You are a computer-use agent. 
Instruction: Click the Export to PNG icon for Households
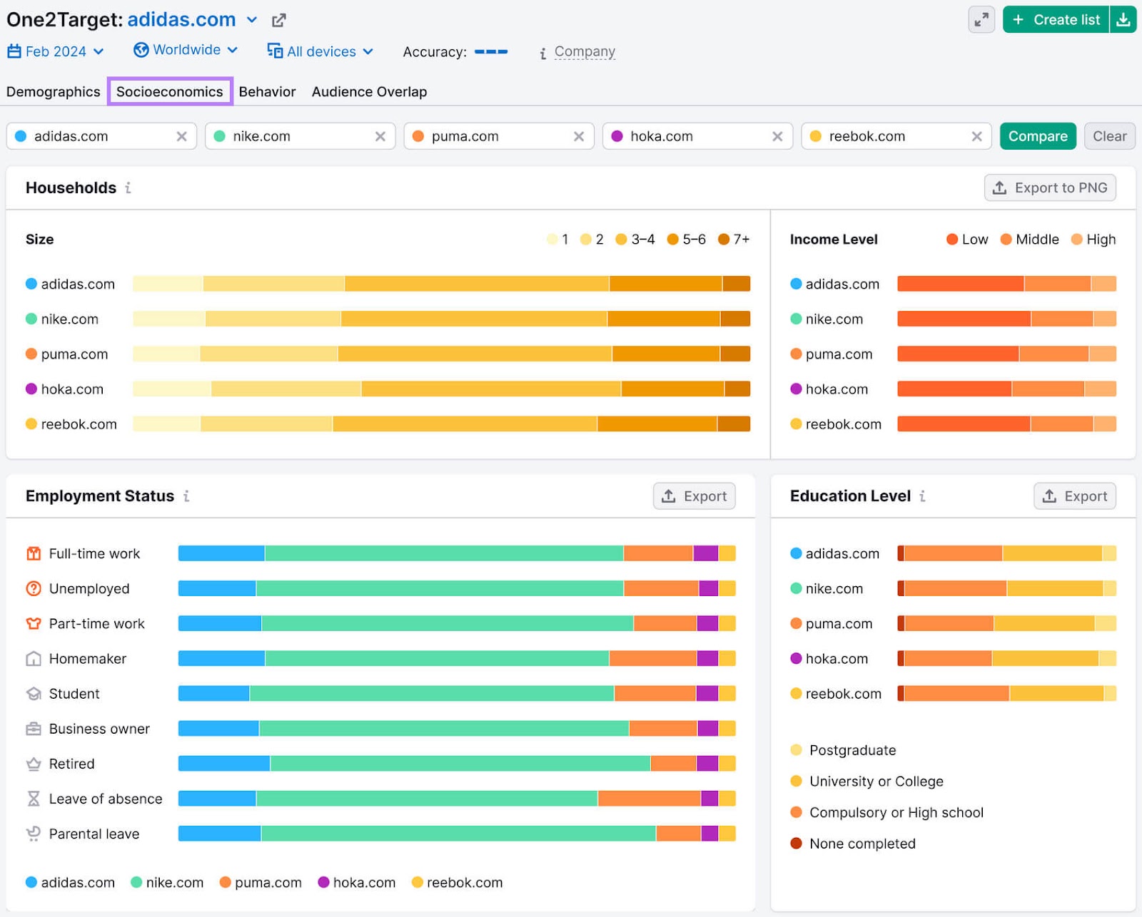click(x=999, y=188)
